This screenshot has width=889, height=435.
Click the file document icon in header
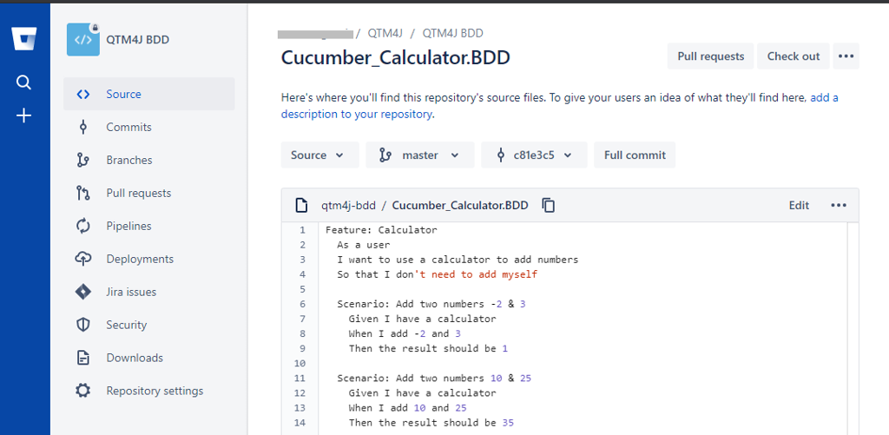301,205
